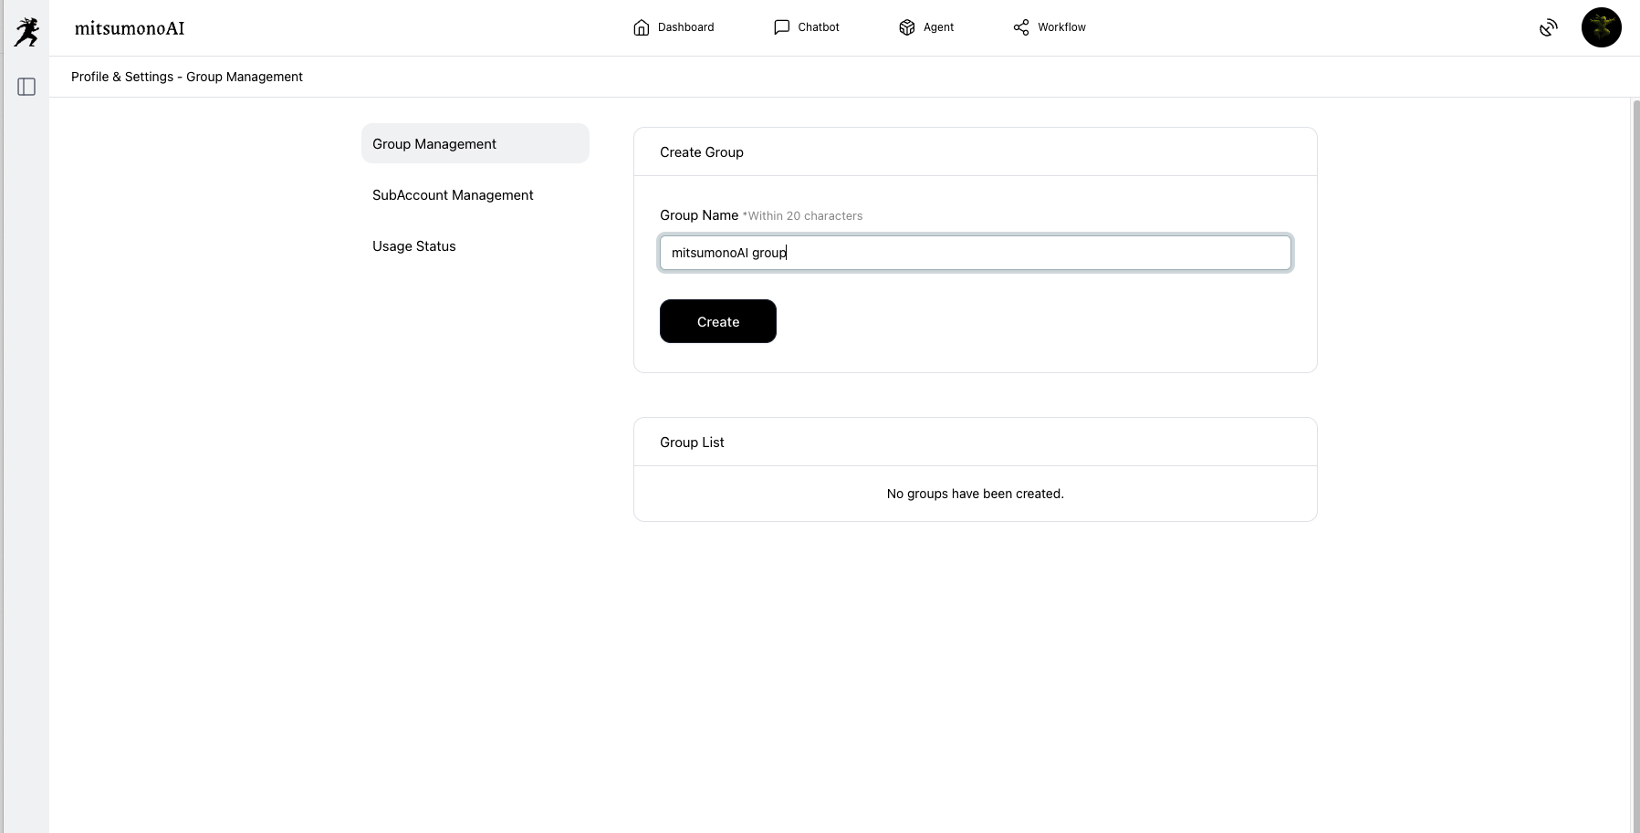Image resolution: width=1640 pixels, height=833 pixels.
Task: Toggle the sidebar panel icon
Action: click(26, 87)
